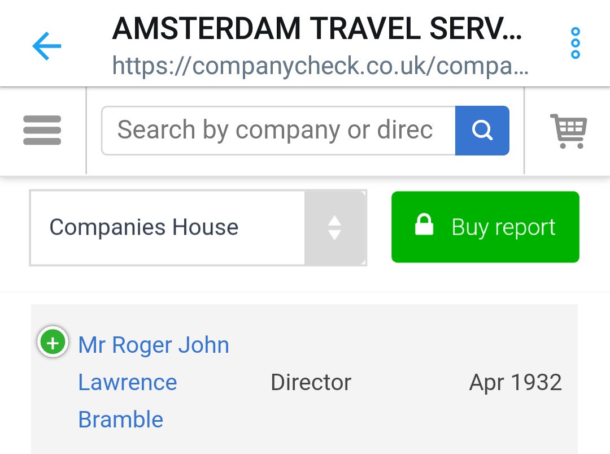Image resolution: width=610 pixels, height=454 pixels.
Task: Open the hamburger navigation menu
Action: point(42,130)
